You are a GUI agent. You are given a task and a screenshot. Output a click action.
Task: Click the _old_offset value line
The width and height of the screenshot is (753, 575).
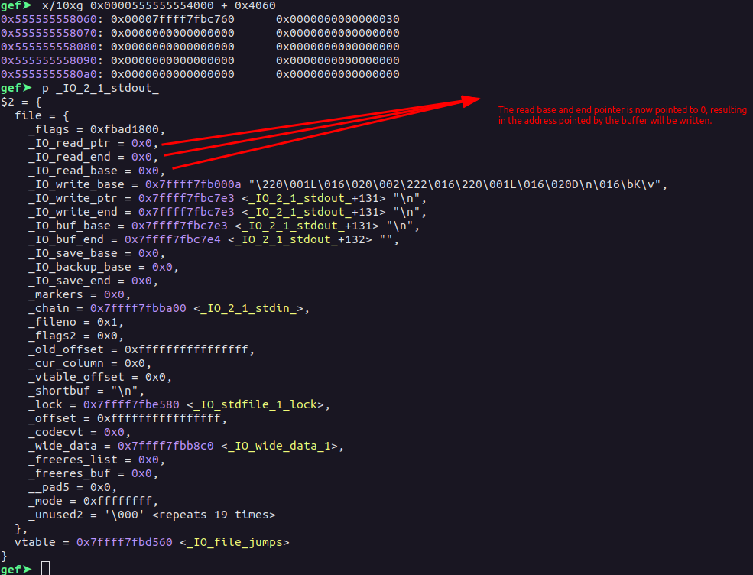[x=141, y=349]
